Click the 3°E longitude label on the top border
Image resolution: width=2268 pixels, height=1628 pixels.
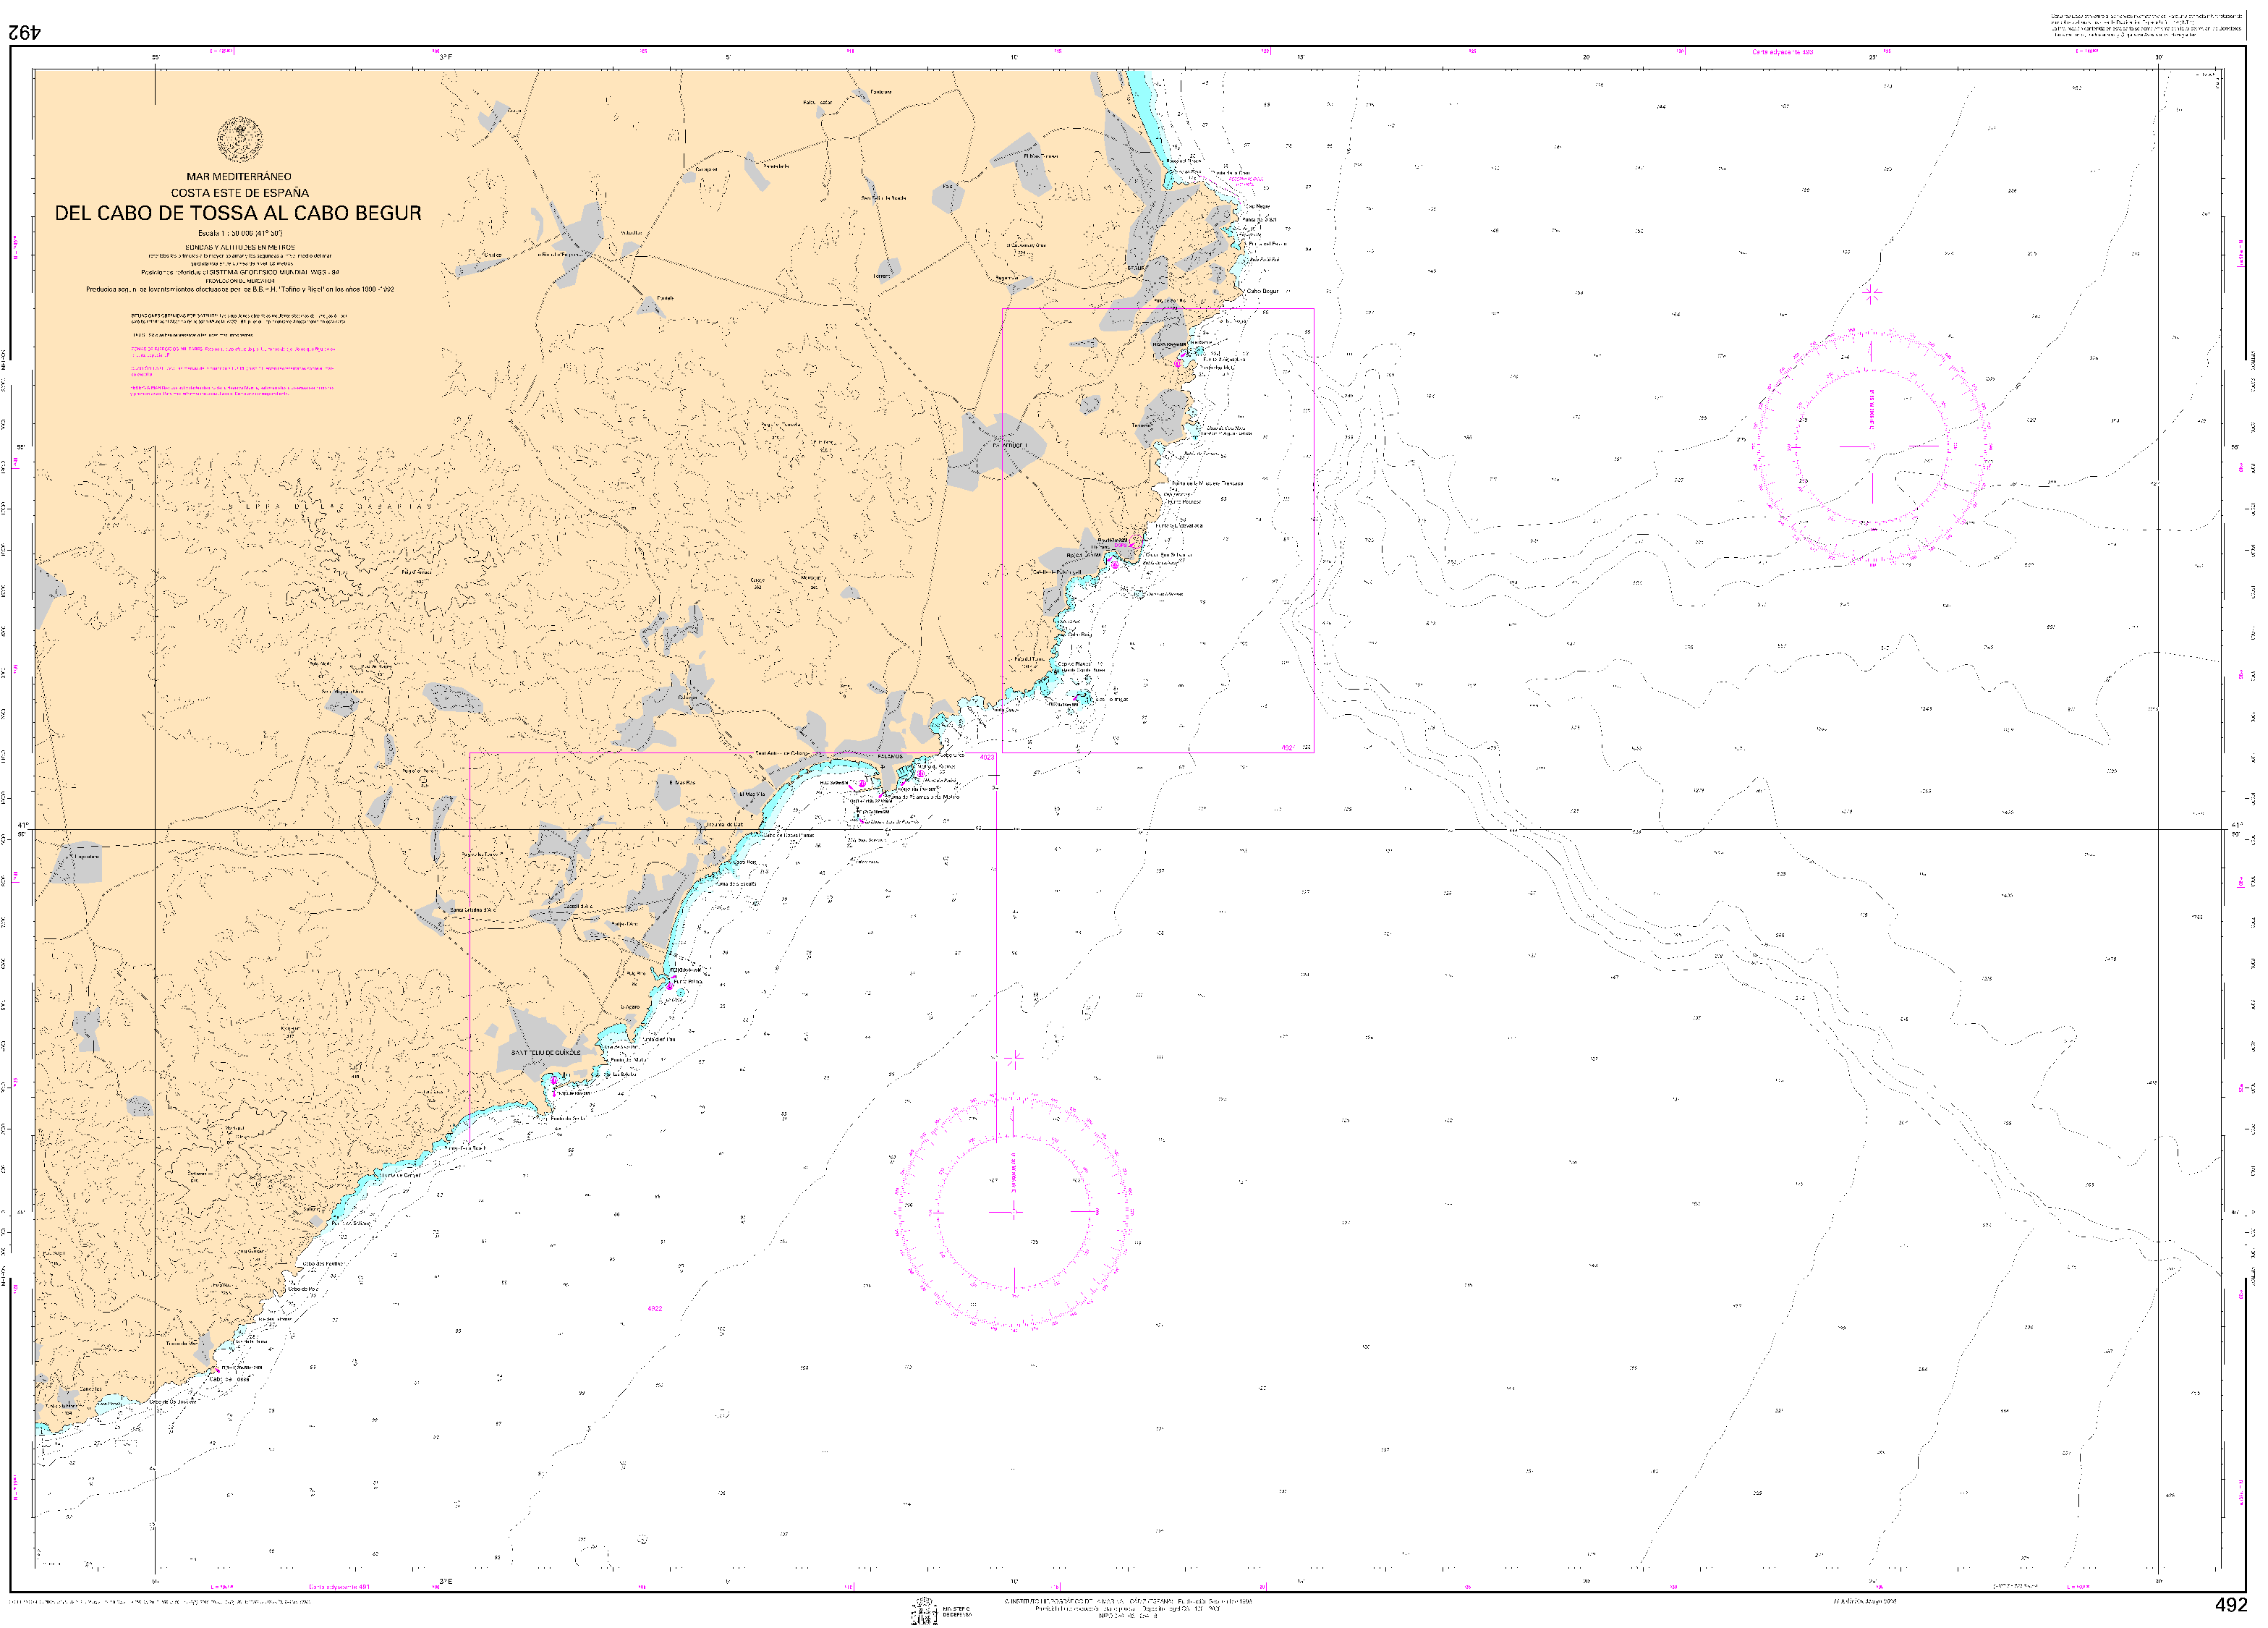tap(445, 57)
